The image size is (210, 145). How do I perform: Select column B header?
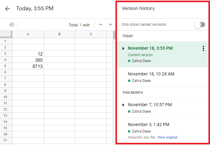pyautogui.click(x=59, y=34)
